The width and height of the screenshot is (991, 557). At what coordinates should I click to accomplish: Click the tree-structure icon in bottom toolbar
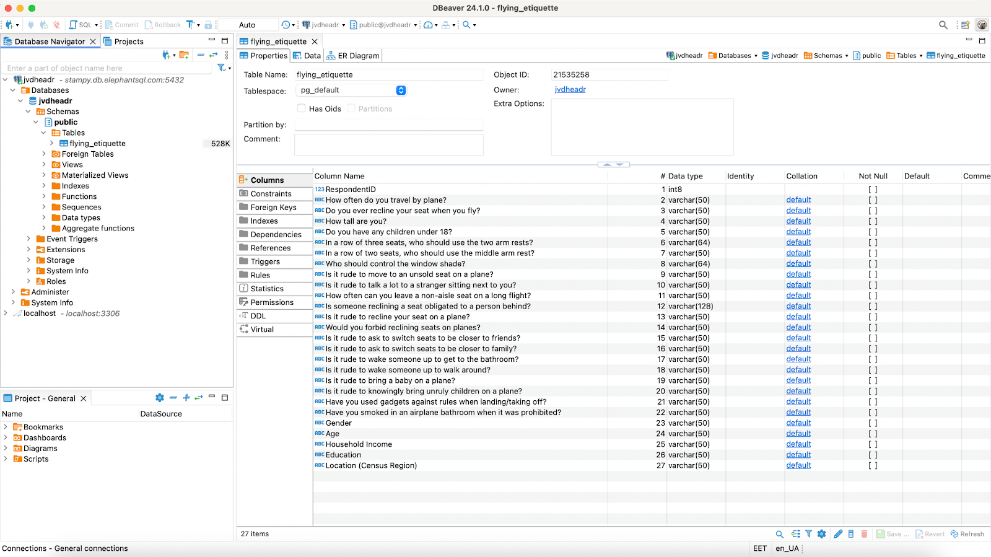coord(796,533)
